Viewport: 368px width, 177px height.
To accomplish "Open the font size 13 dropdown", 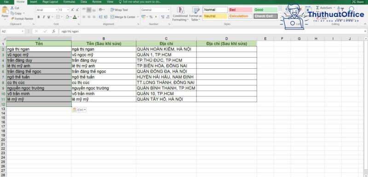I will click(68, 10).
